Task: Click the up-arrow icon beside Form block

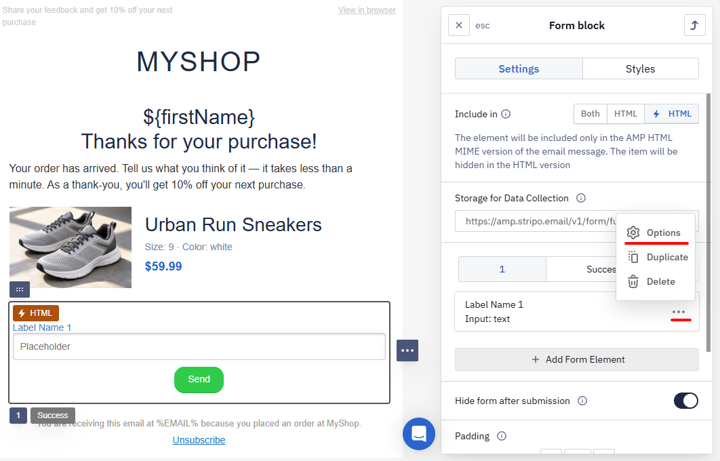Action: (x=694, y=25)
